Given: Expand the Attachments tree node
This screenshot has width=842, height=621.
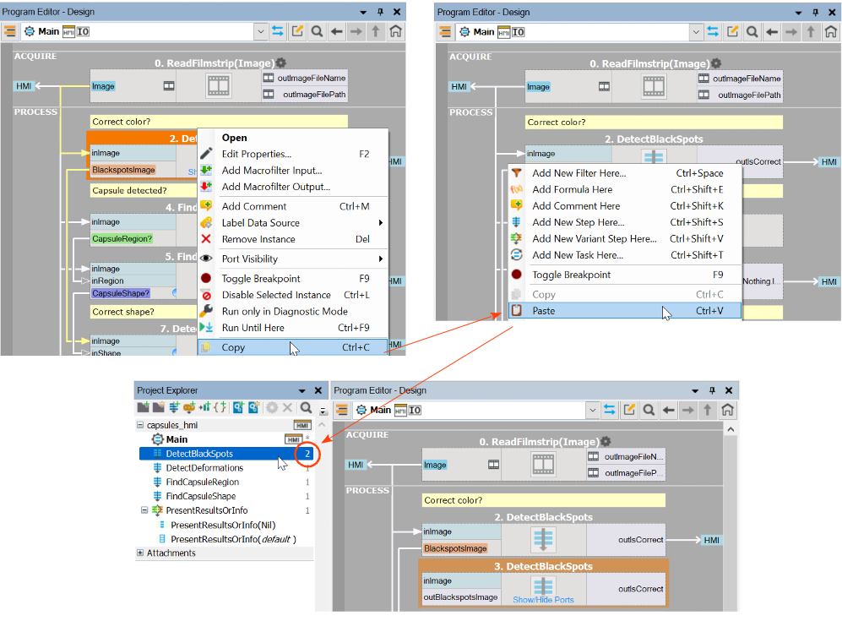Looking at the screenshot, I should (x=140, y=553).
